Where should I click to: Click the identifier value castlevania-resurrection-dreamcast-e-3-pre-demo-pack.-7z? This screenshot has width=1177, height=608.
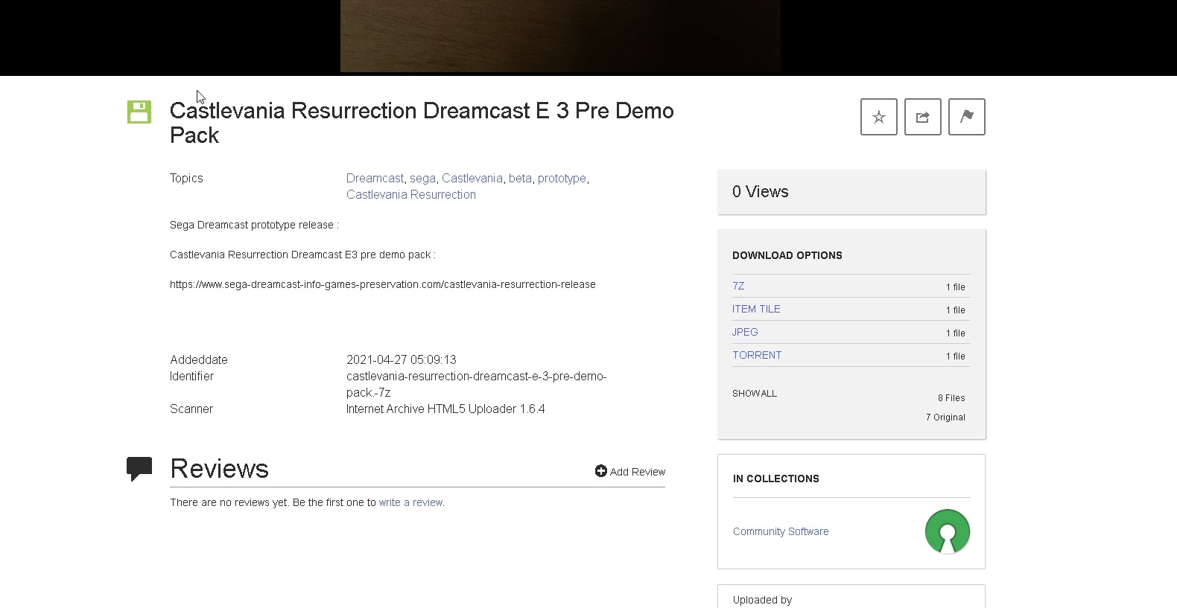477,384
